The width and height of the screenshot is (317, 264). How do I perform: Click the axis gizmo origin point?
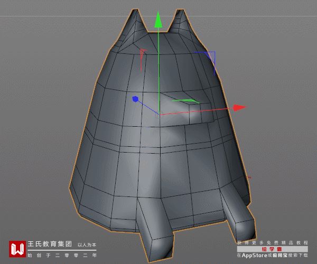160,115
